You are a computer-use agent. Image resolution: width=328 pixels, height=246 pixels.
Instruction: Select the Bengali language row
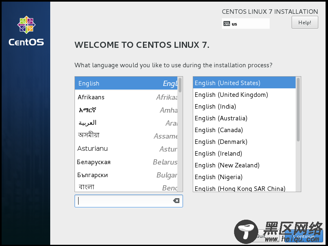point(126,187)
